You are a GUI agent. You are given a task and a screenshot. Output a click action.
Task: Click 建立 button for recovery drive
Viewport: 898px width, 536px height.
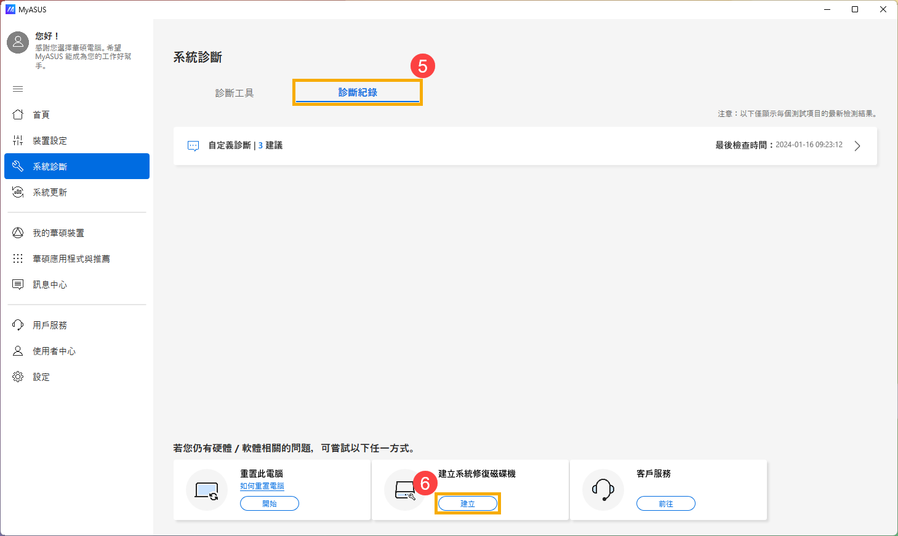pyautogui.click(x=468, y=503)
